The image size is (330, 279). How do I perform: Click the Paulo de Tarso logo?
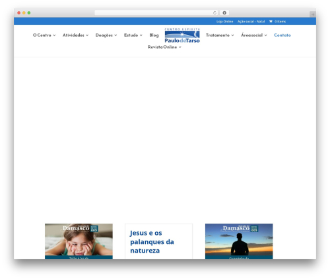182,36
